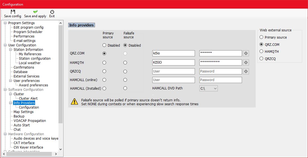Open Map Settings
This screenshot has width=308, height=158.
pyautogui.click(x=24, y=112)
